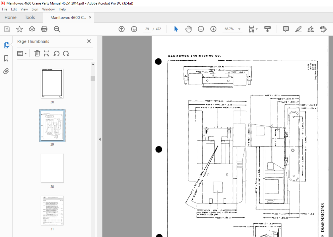The width and height of the screenshot is (333, 237).
Task: Open the Edit menu
Action: click(14, 9)
